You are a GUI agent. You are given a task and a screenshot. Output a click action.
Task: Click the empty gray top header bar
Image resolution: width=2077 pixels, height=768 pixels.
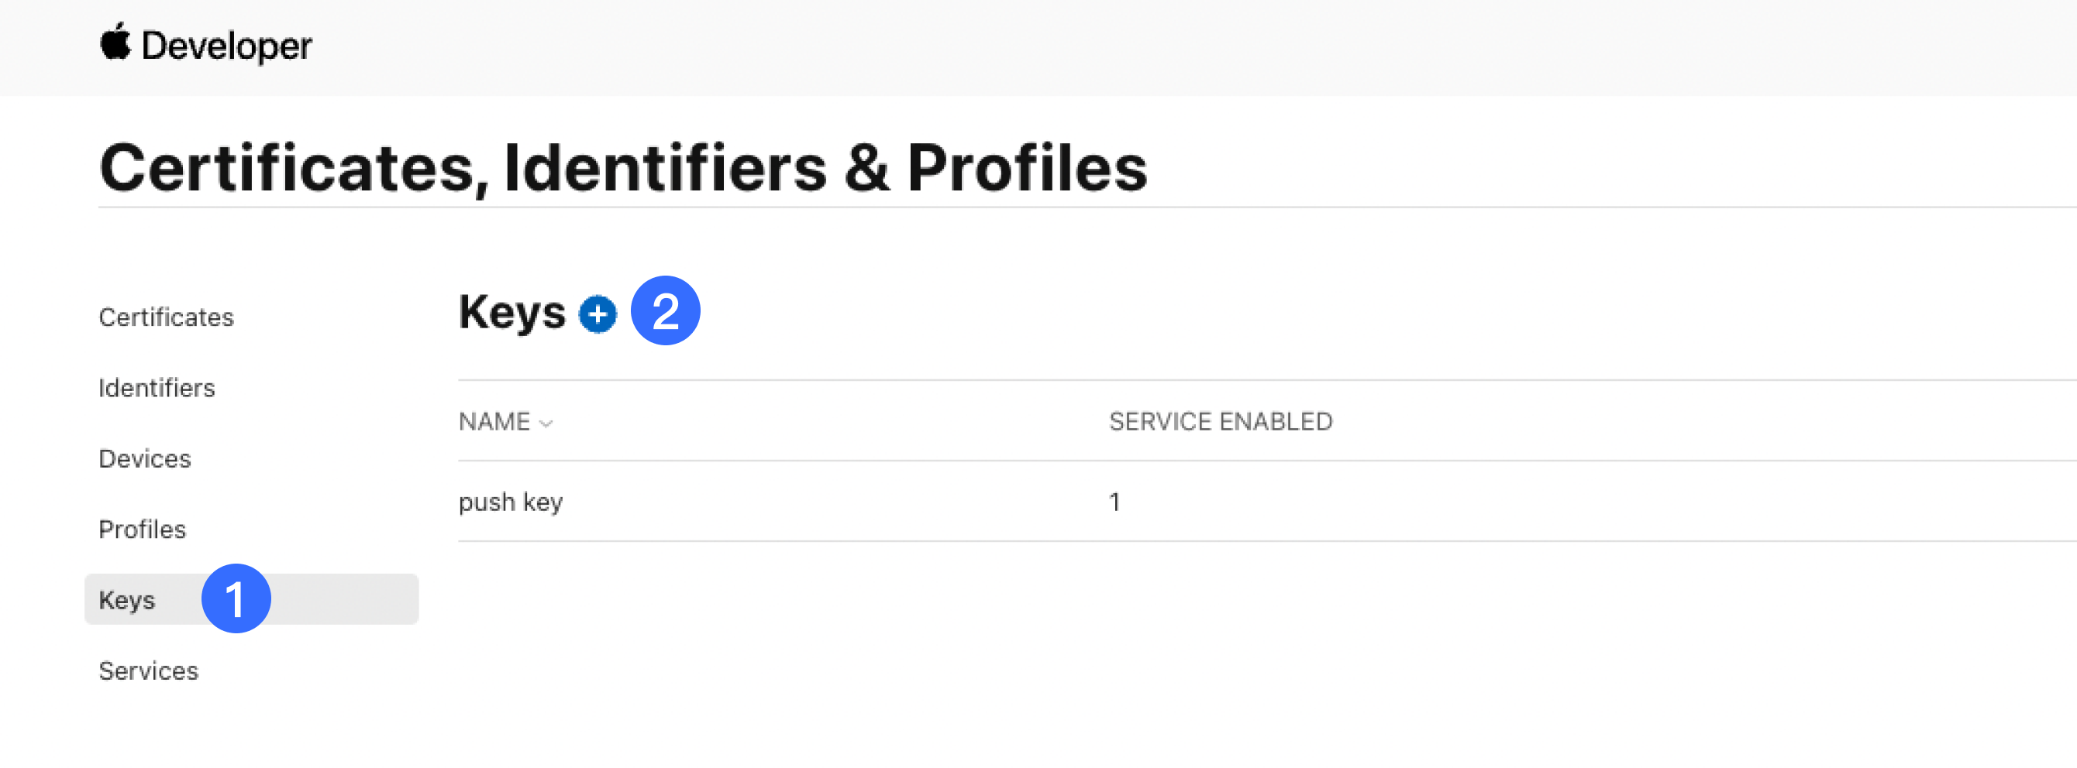(1129, 46)
